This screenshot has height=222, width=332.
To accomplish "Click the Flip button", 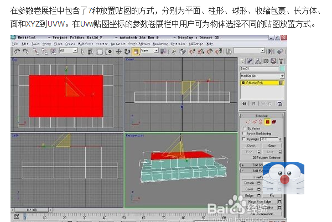I will (x=272, y=195).
